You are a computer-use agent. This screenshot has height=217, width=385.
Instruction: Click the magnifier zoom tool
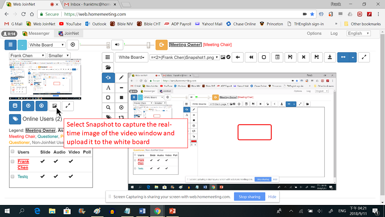(108, 107)
